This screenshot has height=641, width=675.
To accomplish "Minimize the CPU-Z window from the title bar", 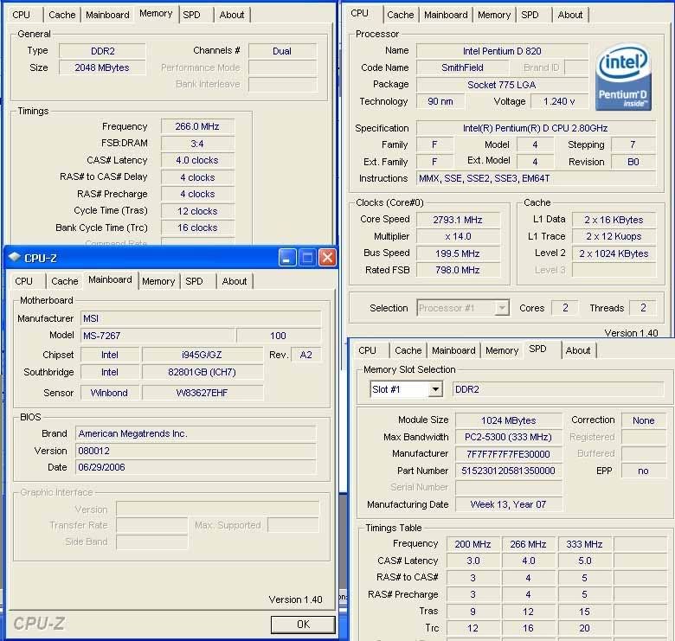I will pos(287,257).
